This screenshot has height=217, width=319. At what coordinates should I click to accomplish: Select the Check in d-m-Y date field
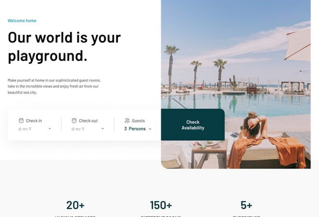(35, 129)
